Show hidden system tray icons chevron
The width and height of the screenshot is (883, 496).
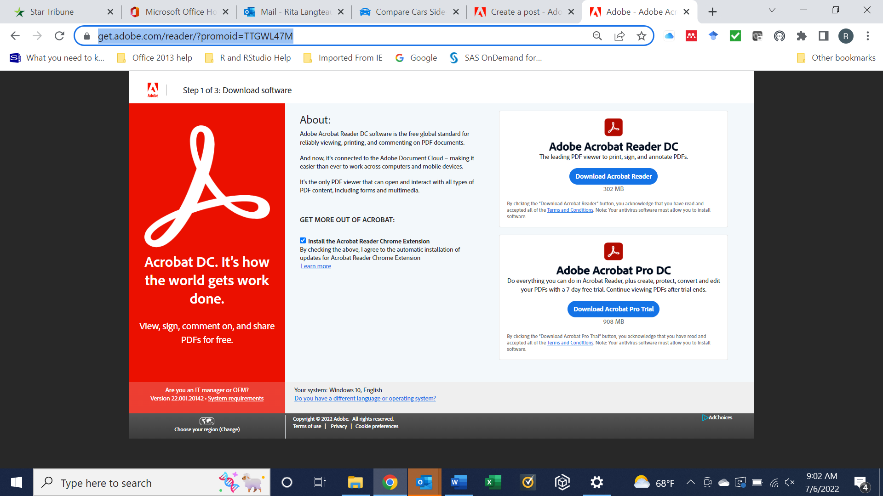(x=690, y=482)
